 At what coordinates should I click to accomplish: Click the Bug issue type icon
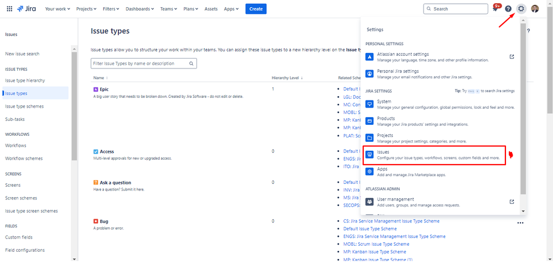click(96, 221)
